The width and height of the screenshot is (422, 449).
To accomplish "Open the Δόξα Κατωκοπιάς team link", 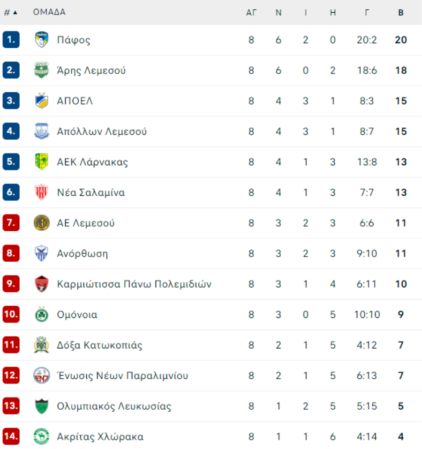I will pyautogui.click(x=99, y=345).
